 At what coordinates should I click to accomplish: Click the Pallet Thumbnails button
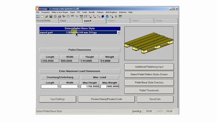[149, 90]
